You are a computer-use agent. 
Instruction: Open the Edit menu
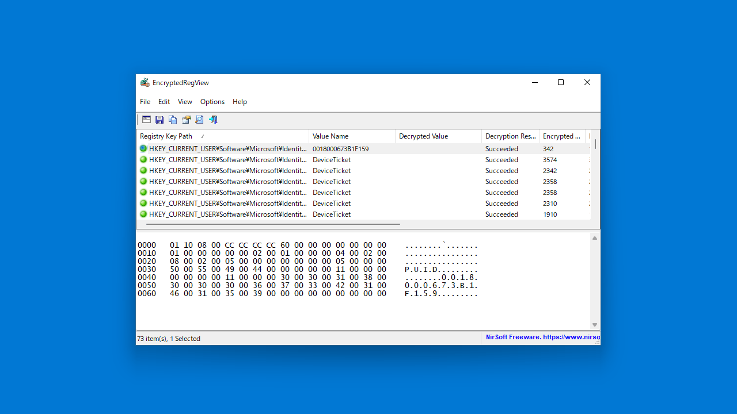[x=164, y=102]
